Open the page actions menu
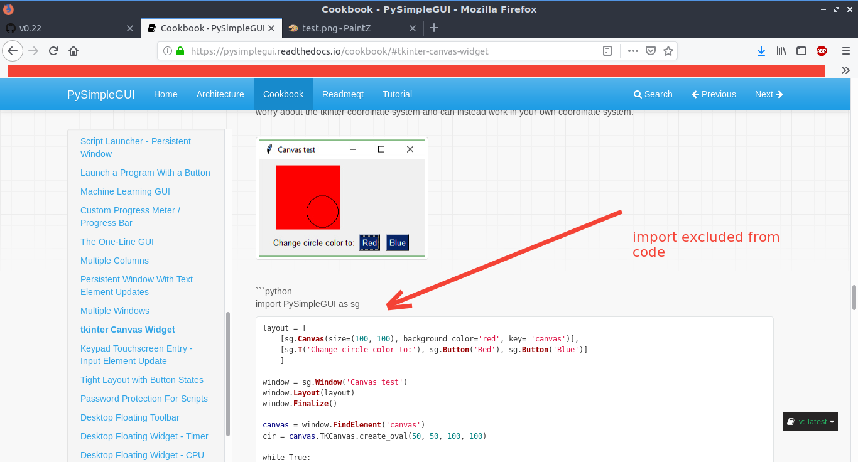 tap(633, 51)
